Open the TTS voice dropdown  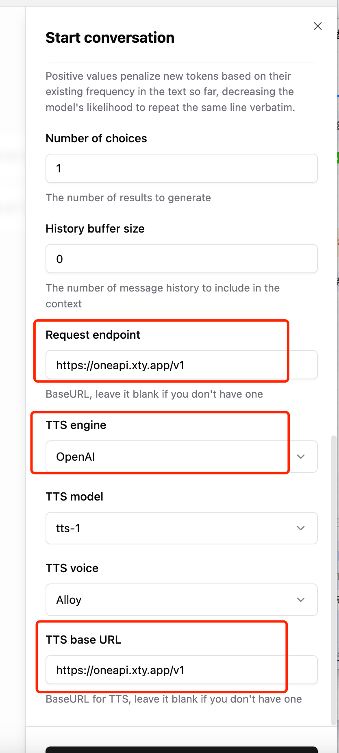click(182, 599)
